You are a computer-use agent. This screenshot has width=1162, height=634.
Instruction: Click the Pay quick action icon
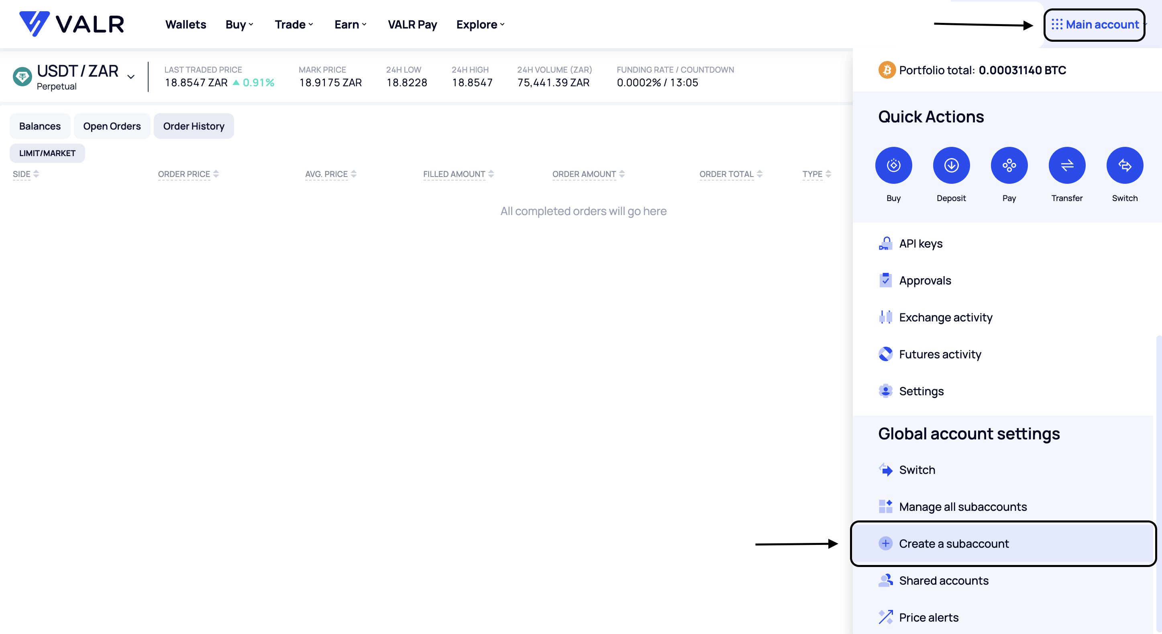coord(1009,165)
